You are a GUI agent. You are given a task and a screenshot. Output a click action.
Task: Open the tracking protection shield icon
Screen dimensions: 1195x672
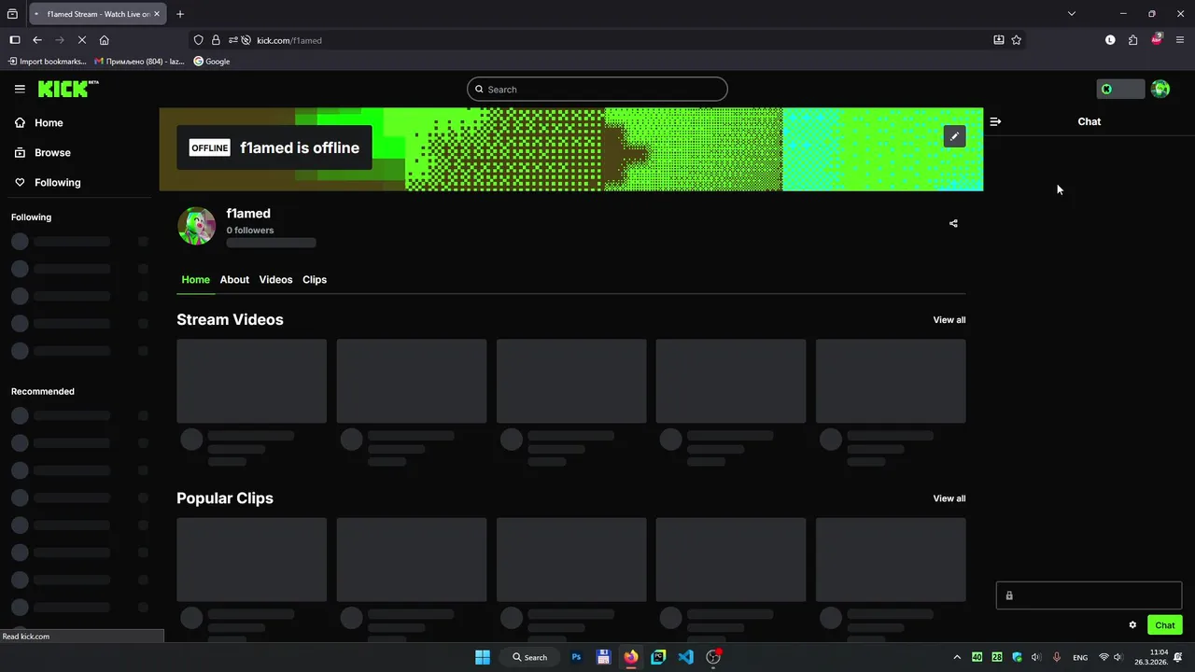[x=198, y=40]
